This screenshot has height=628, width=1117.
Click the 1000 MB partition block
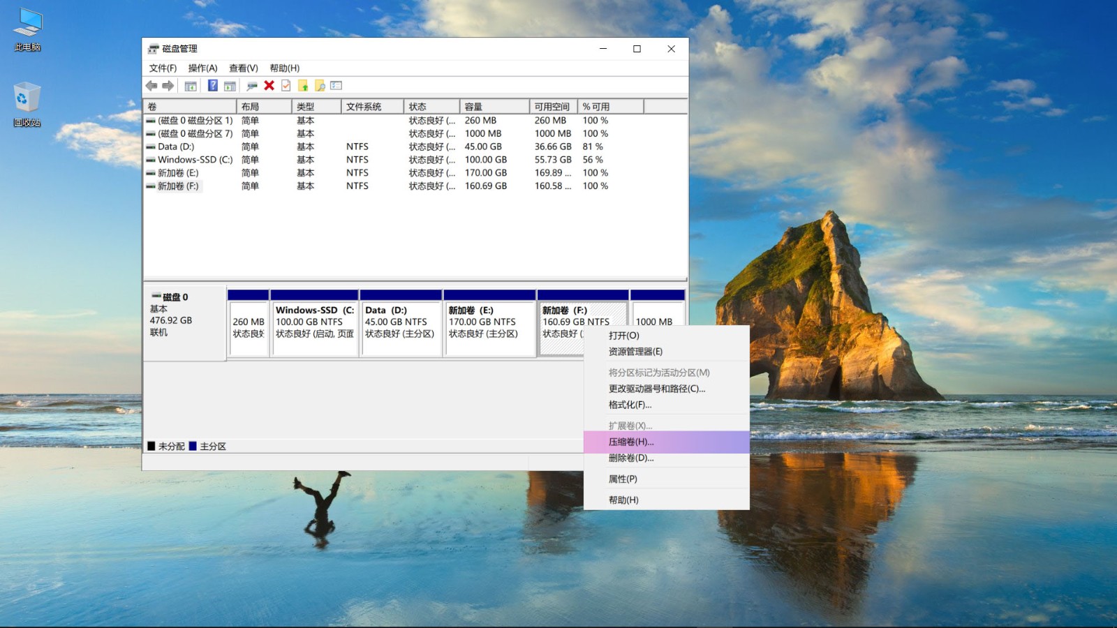[658, 313]
